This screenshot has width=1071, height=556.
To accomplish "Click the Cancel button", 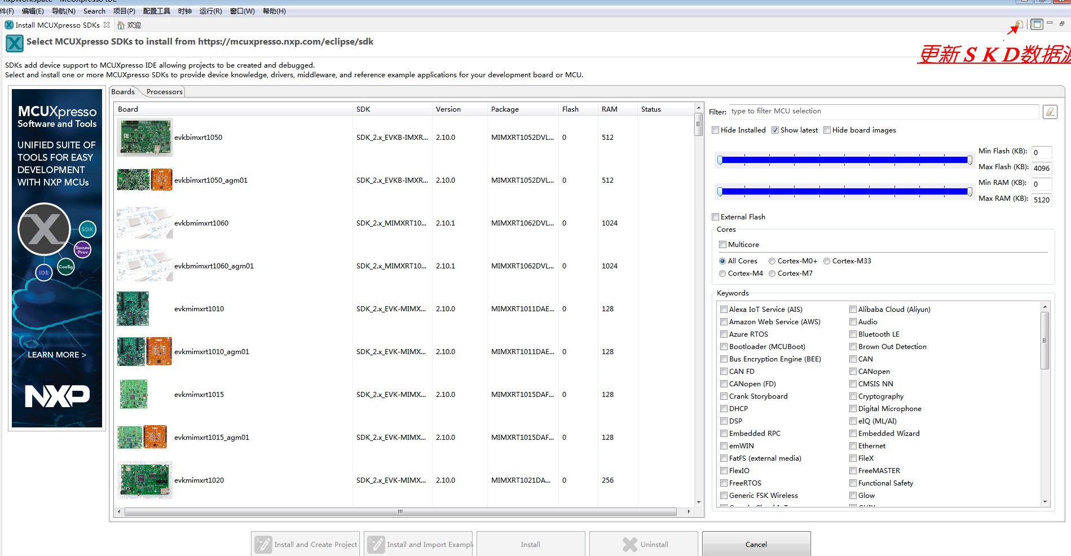I will tap(756, 544).
